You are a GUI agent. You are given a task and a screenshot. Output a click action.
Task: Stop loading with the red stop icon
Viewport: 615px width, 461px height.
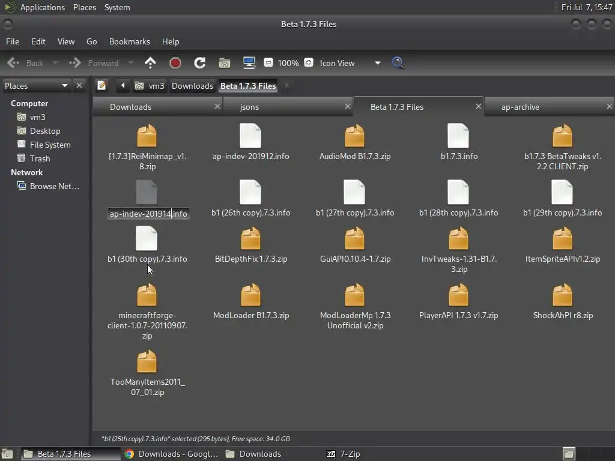click(175, 62)
